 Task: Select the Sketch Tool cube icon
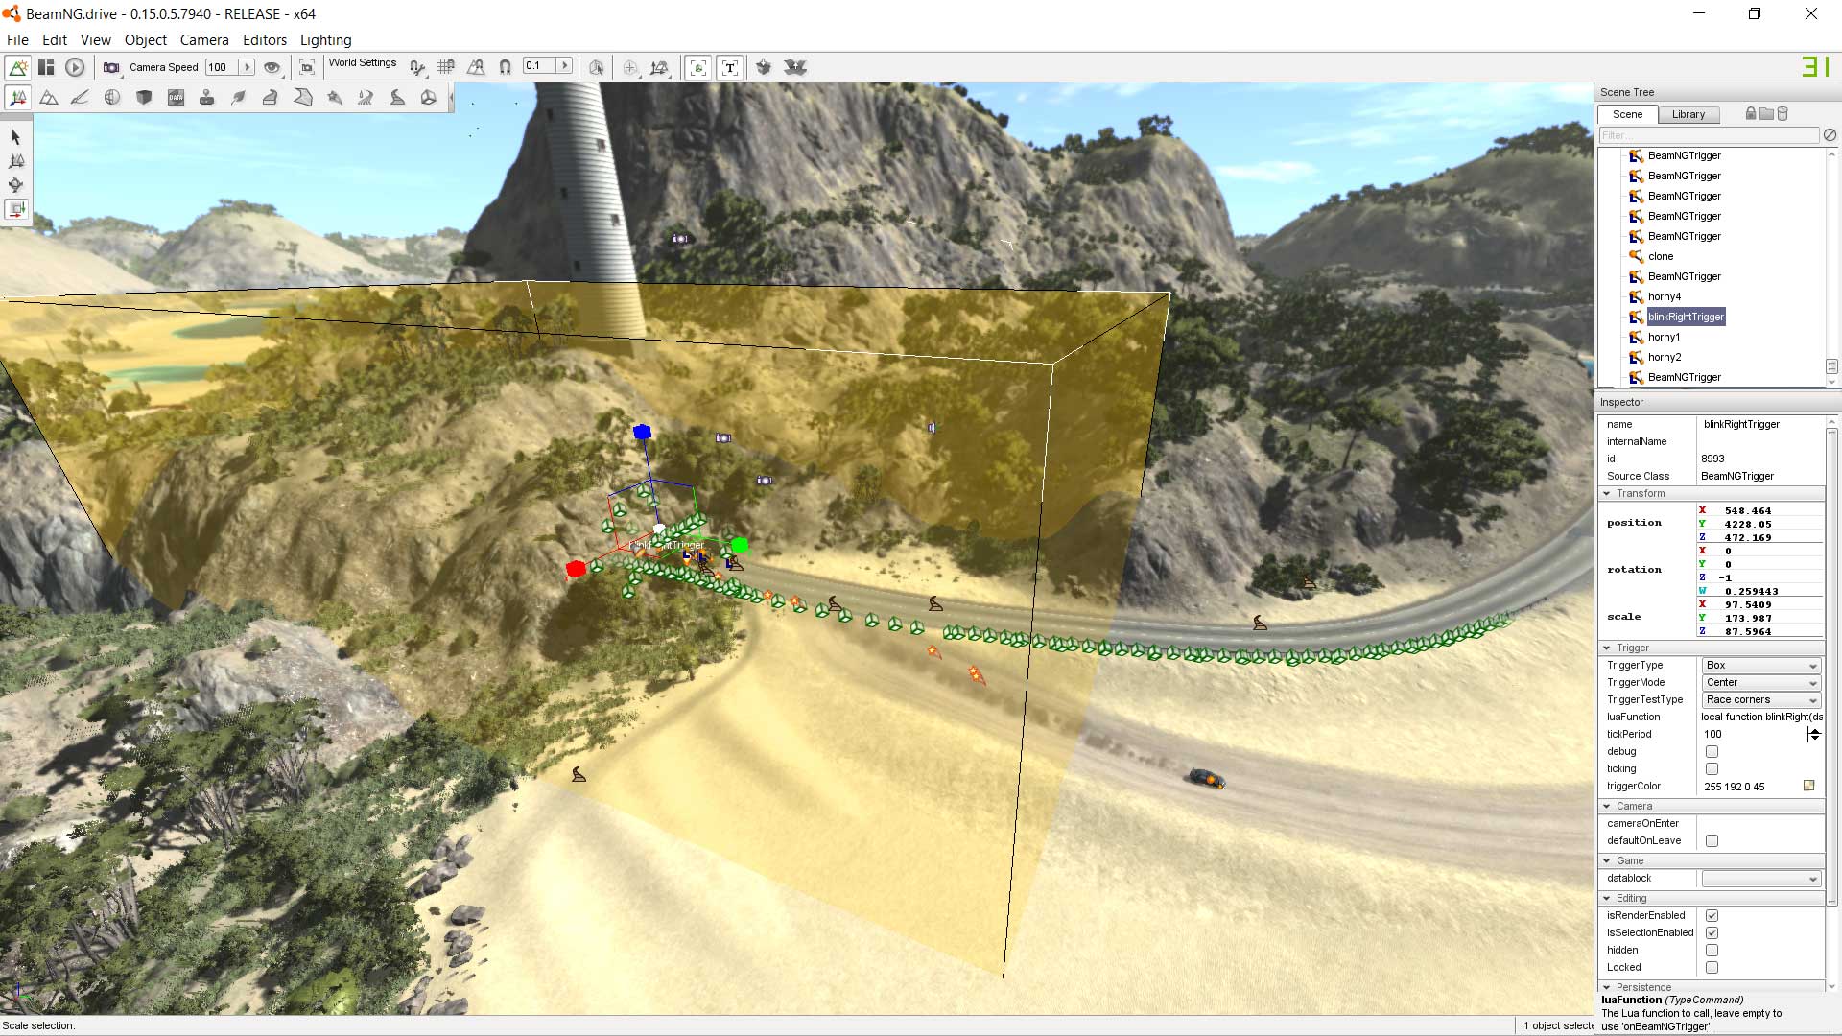coord(144,97)
